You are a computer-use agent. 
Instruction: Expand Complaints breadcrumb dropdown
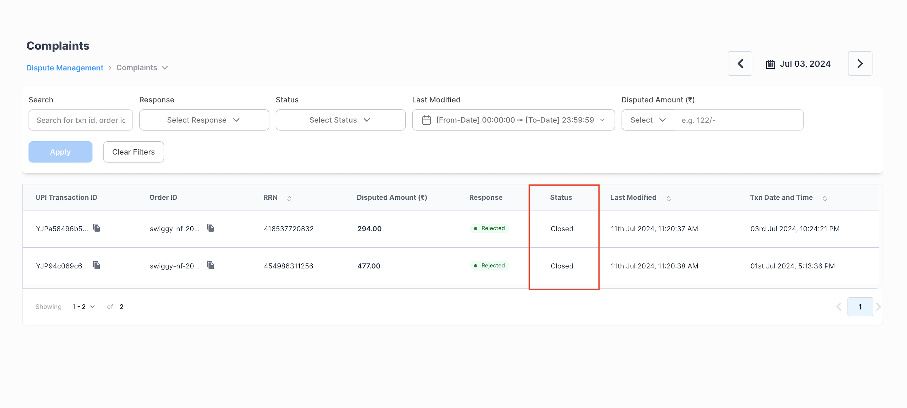165,68
